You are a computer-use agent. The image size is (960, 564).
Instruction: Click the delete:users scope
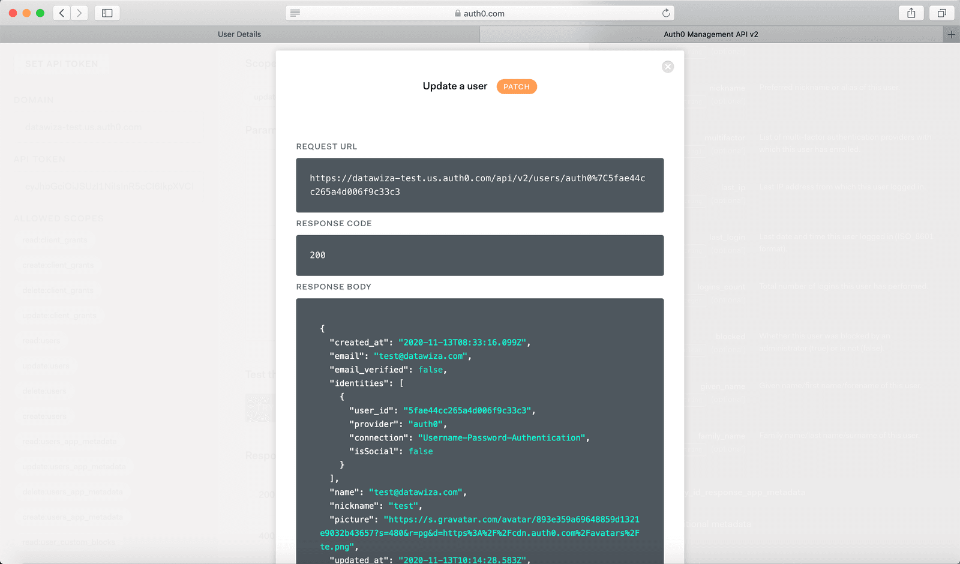click(x=44, y=391)
